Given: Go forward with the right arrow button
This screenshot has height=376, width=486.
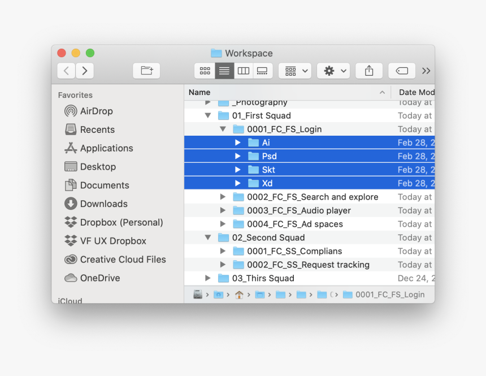Looking at the screenshot, I should tap(85, 71).
